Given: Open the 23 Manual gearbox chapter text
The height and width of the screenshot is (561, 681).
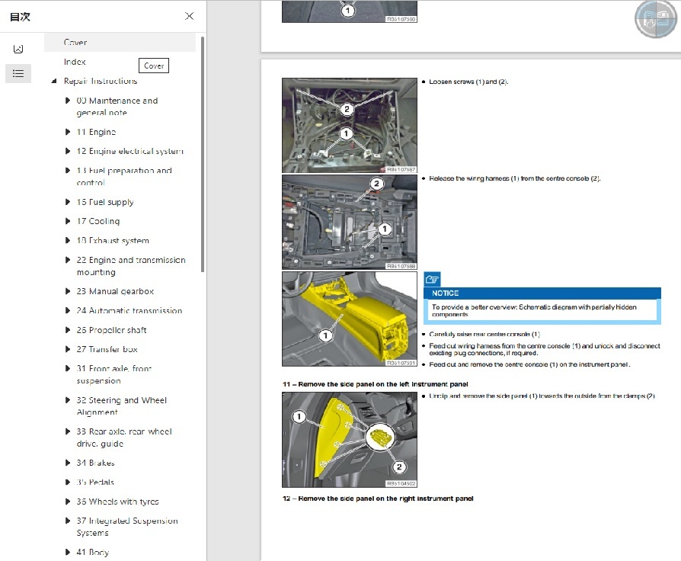Looking at the screenshot, I should pyautogui.click(x=115, y=292).
